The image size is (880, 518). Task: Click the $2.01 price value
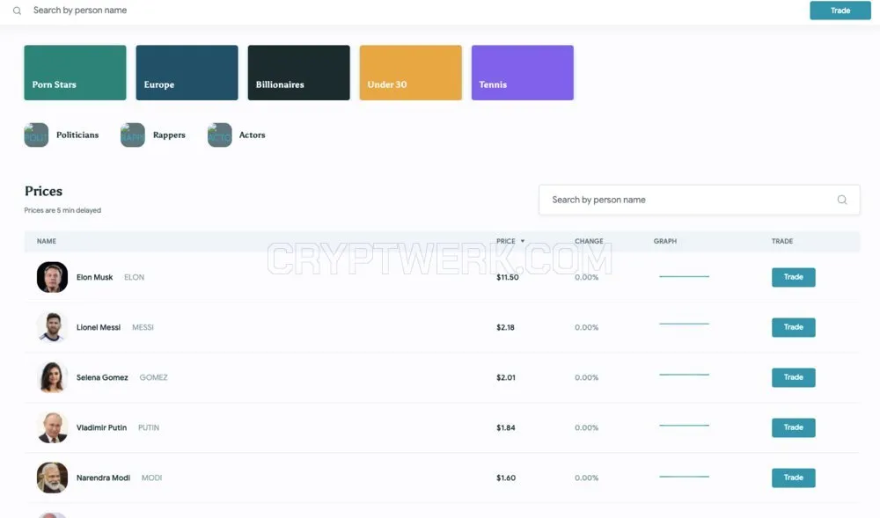(x=506, y=378)
